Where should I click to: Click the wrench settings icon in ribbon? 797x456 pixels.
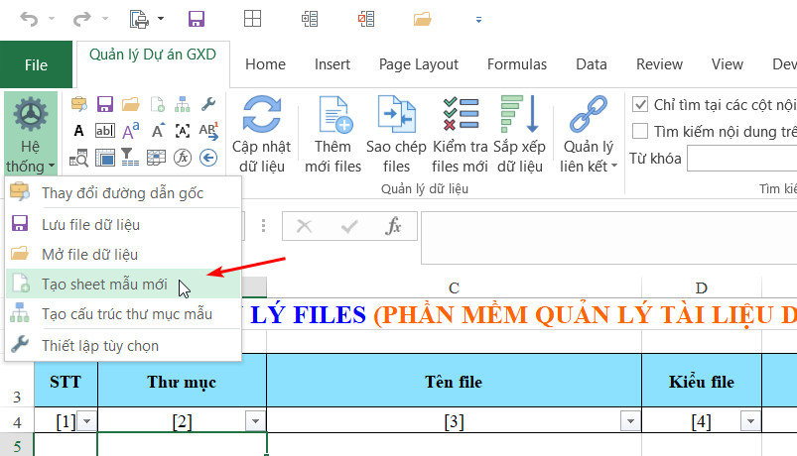[x=208, y=104]
